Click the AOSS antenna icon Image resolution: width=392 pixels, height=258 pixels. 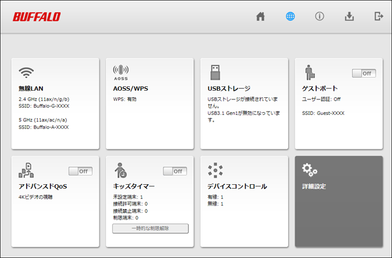coord(121,73)
